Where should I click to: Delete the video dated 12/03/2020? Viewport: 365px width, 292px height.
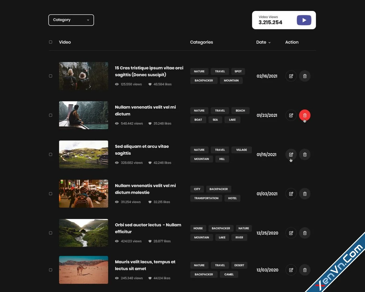click(304, 270)
